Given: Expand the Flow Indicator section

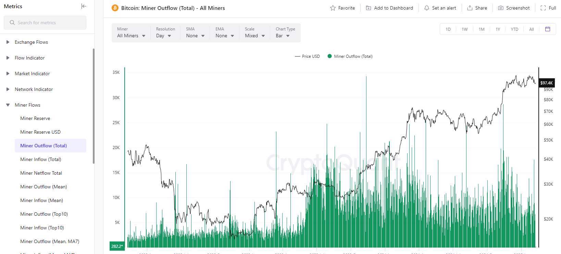Looking at the screenshot, I should click(8, 58).
